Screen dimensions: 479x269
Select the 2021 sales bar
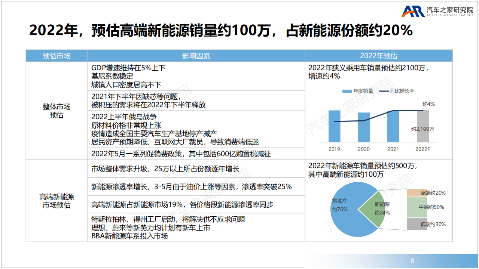pyautogui.click(x=393, y=126)
